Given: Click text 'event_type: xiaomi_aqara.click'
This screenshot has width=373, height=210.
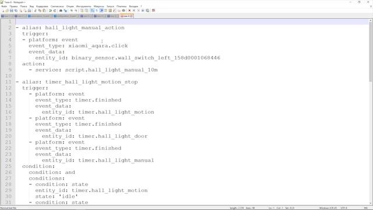Looking at the screenshot, I should pos(78,45).
